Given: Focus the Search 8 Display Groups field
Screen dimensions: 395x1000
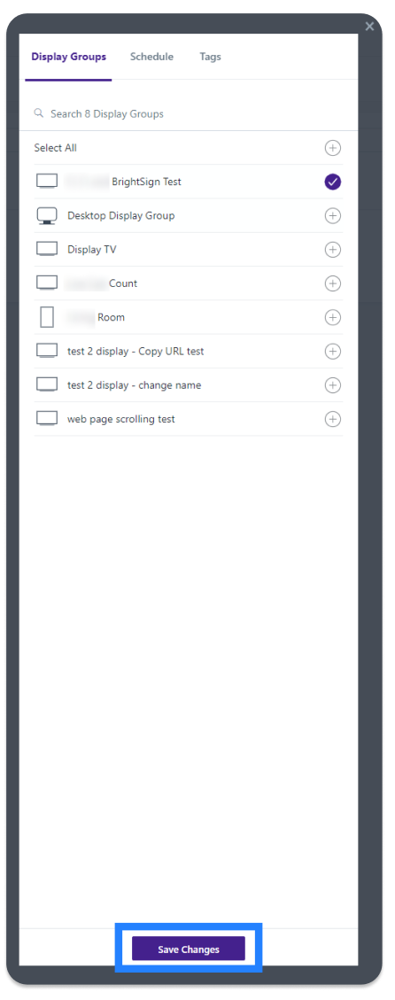Looking at the screenshot, I should click(x=189, y=113).
